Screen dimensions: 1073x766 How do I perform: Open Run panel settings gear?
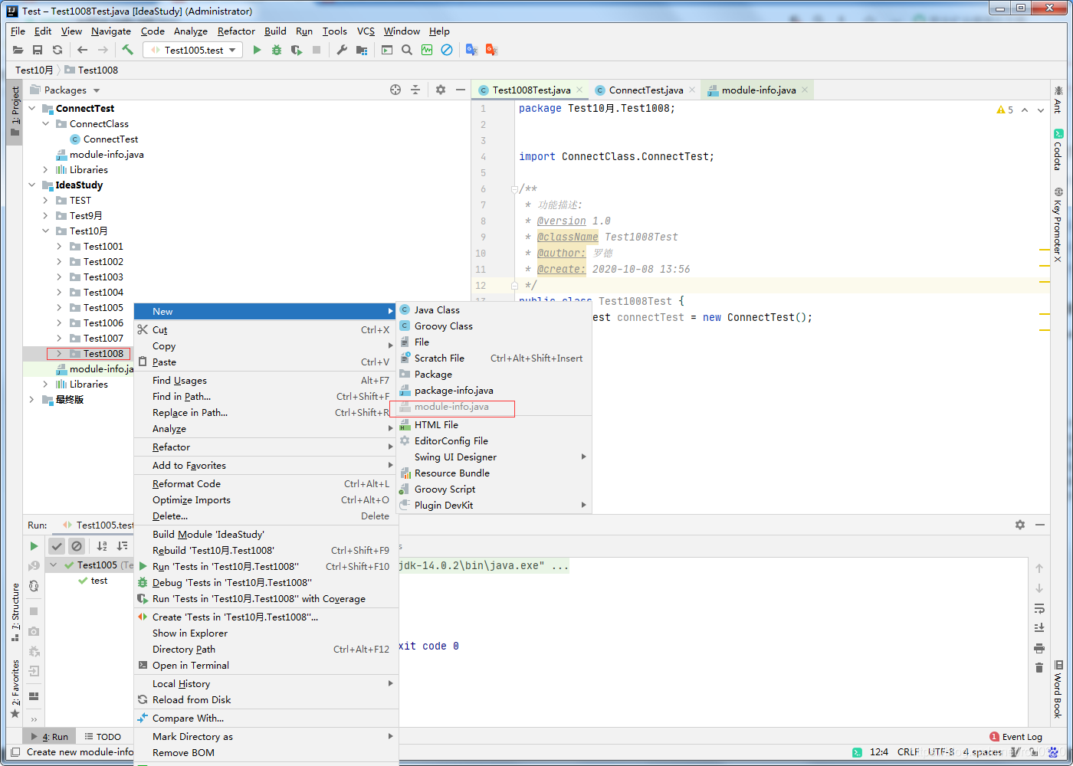click(1020, 525)
